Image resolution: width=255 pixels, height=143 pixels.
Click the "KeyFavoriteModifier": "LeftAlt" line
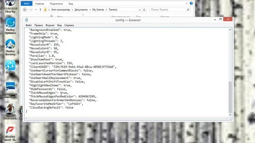56,104
